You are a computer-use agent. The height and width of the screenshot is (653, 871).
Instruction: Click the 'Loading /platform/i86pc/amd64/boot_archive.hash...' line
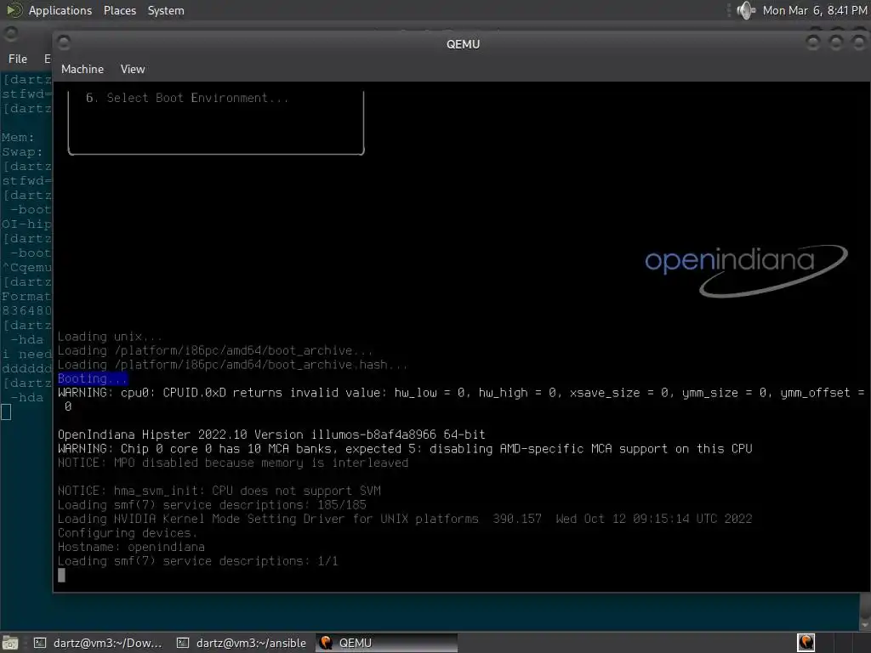[x=233, y=365]
